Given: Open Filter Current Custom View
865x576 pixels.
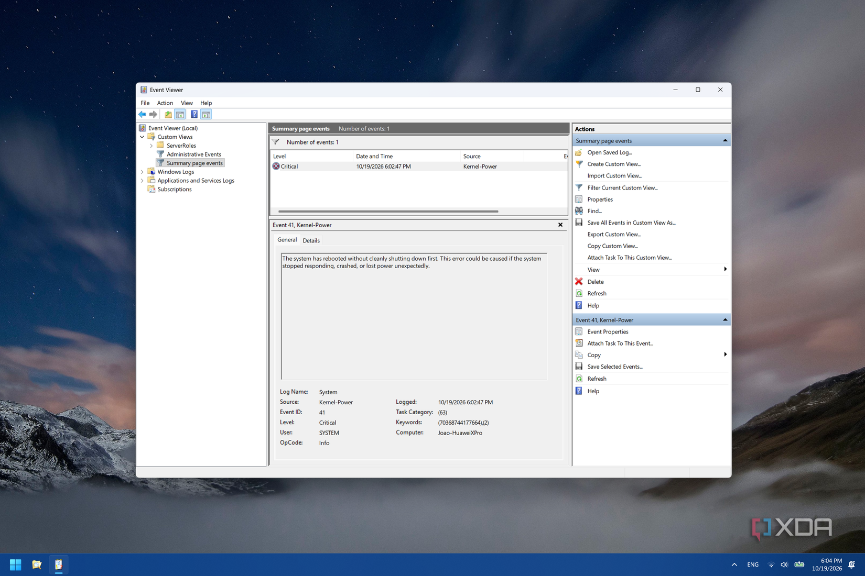Looking at the screenshot, I should (622, 187).
